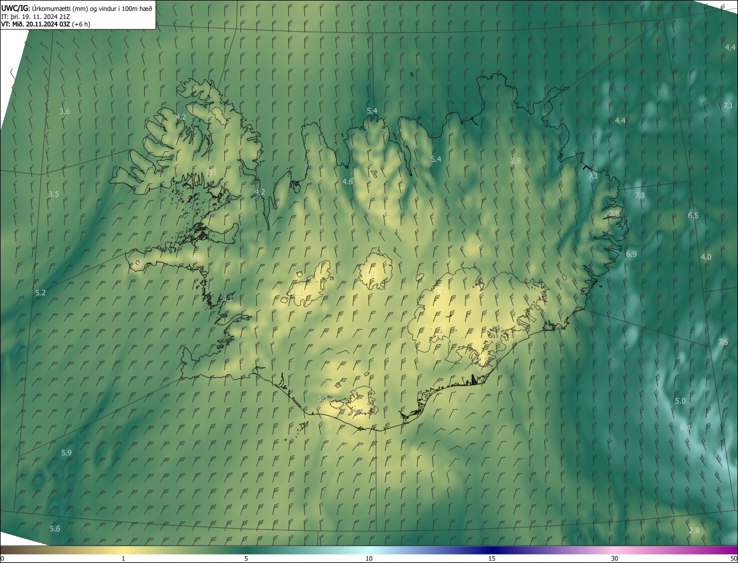Click the 'VT: Mið. 20.11.2024 03Z (+6 h)' line
Image resolution: width=738 pixels, height=563 pixels.
46,24
